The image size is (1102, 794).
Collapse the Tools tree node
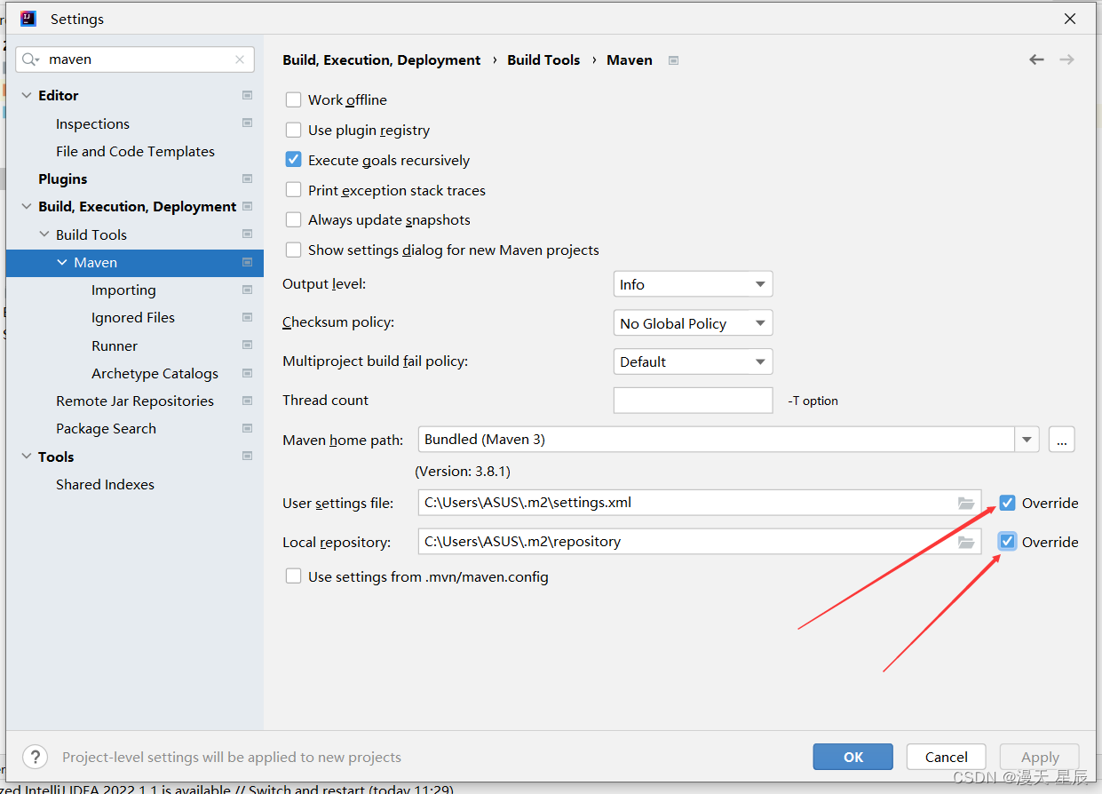[x=27, y=457]
